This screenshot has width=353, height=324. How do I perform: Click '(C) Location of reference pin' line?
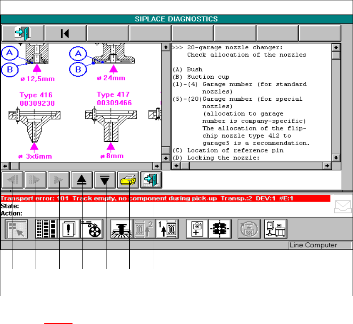228,150
